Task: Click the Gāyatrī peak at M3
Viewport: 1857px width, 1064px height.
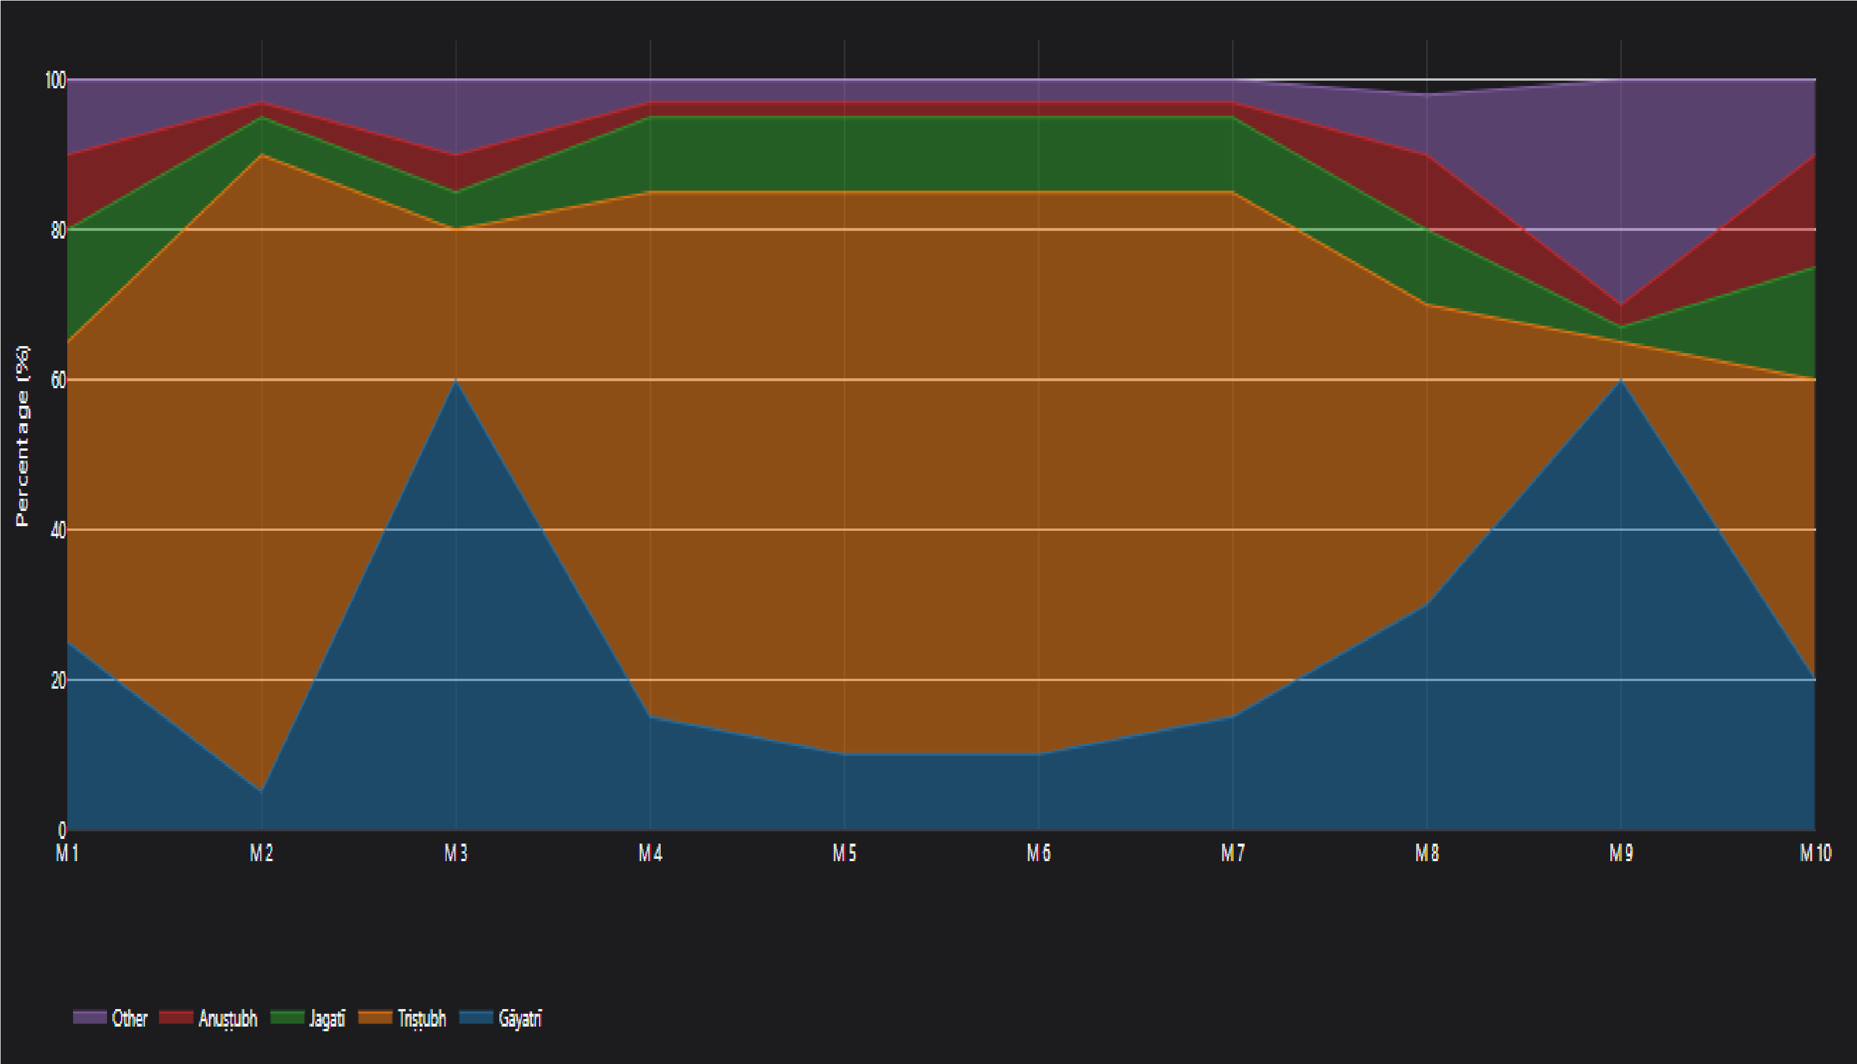Action: point(456,381)
